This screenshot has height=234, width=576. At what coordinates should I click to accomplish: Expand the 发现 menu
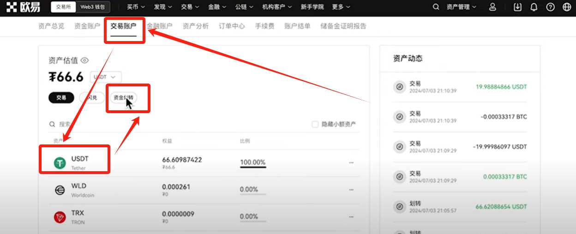(163, 7)
